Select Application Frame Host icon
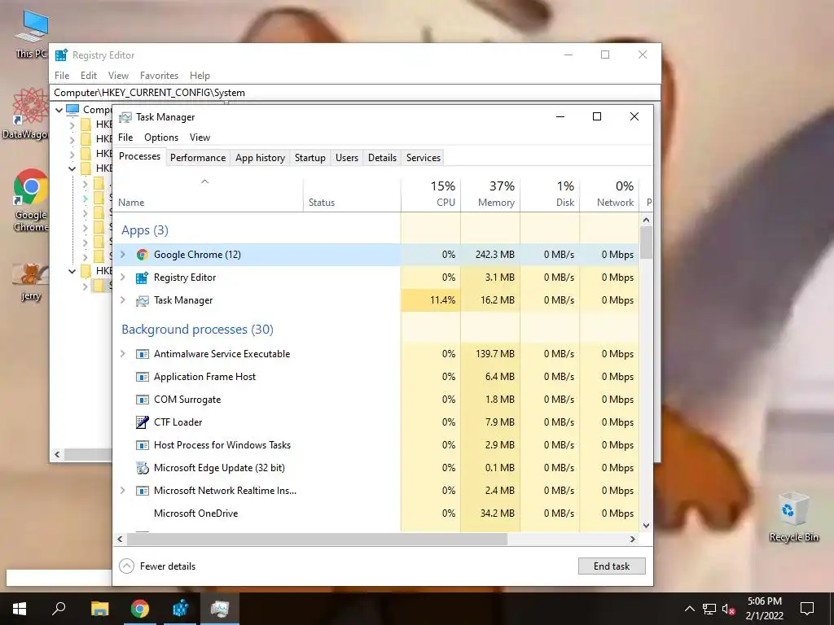The image size is (834, 625). pos(142,377)
